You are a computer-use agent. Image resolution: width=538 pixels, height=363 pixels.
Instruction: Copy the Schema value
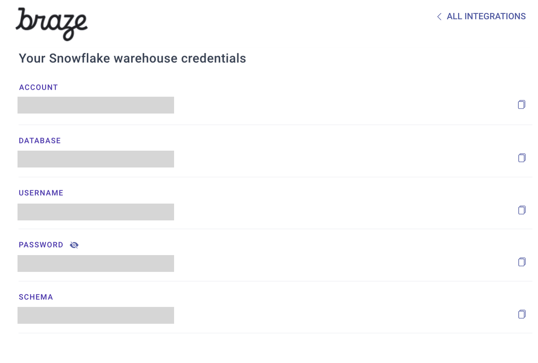pos(522,314)
